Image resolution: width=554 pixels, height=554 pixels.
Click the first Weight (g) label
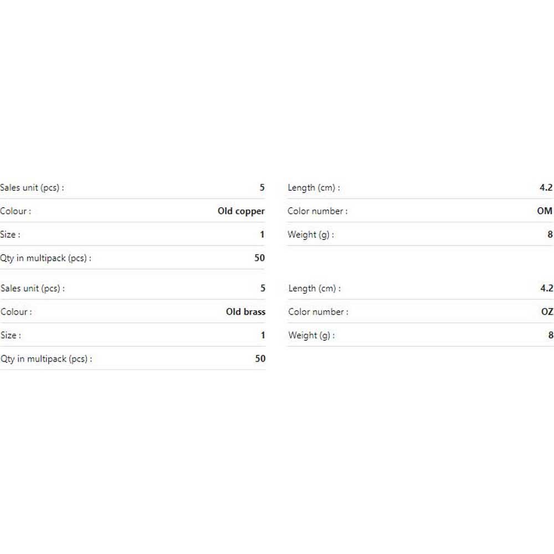[x=311, y=234]
